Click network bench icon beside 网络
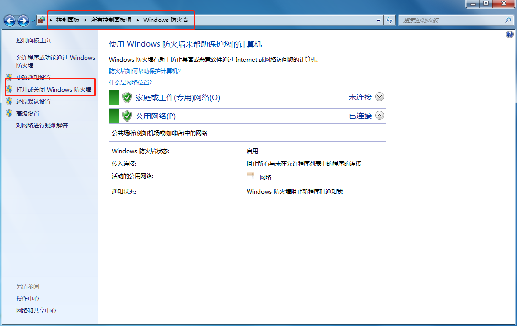This screenshot has height=326, width=517. tap(250, 176)
